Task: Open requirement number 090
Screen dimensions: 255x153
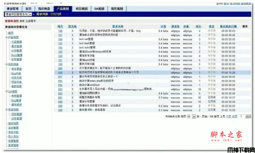Action: click(60, 102)
